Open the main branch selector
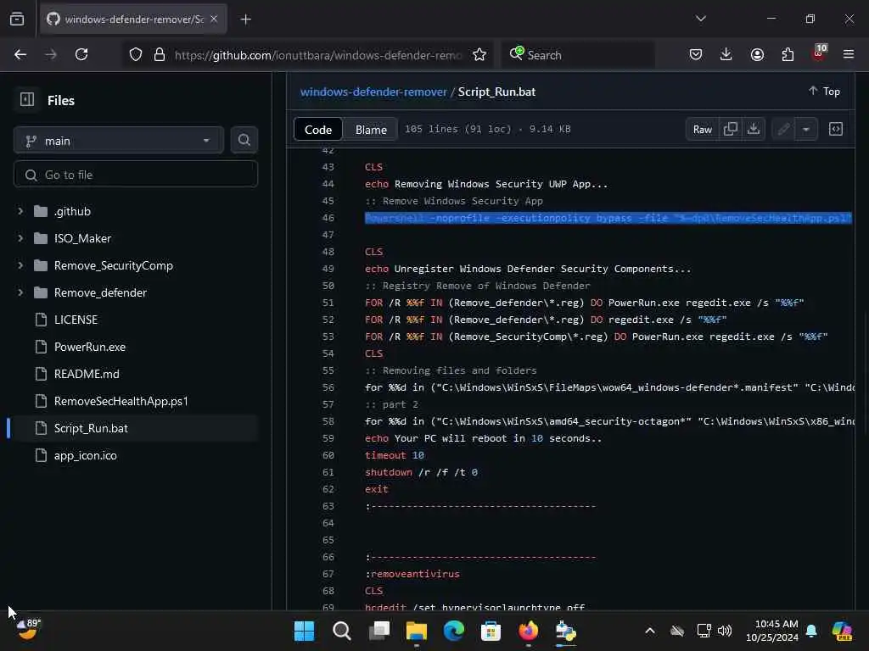869x651 pixels. click(119, 141)
